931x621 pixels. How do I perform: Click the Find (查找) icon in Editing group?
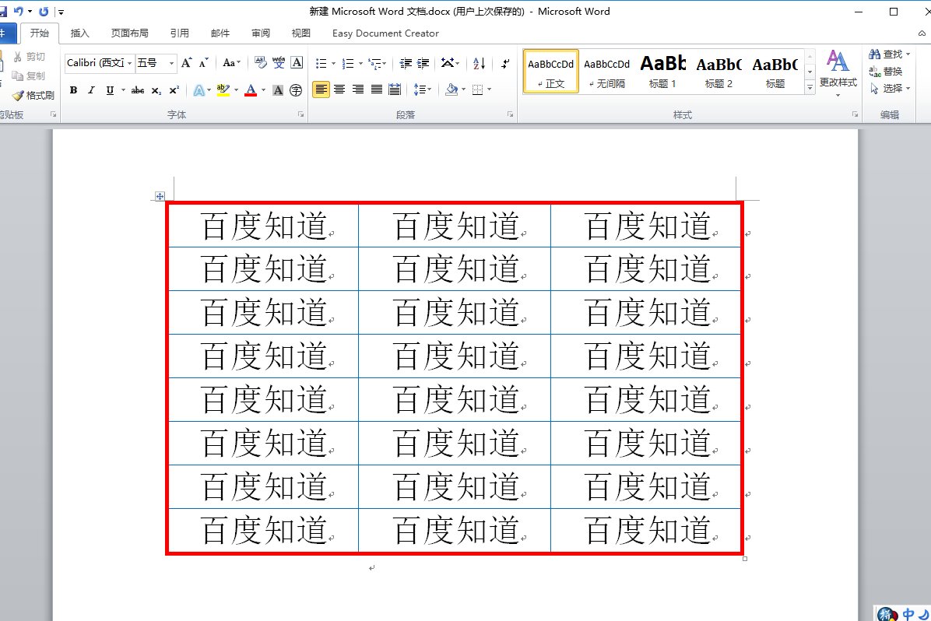887,54
